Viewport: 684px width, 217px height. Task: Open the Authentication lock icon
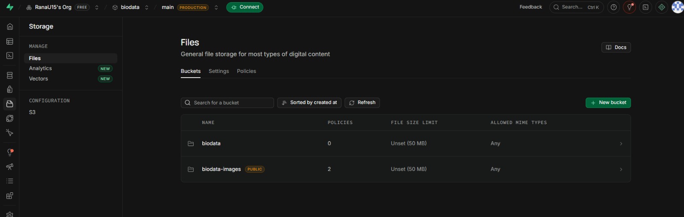click(x=10, y=90)
